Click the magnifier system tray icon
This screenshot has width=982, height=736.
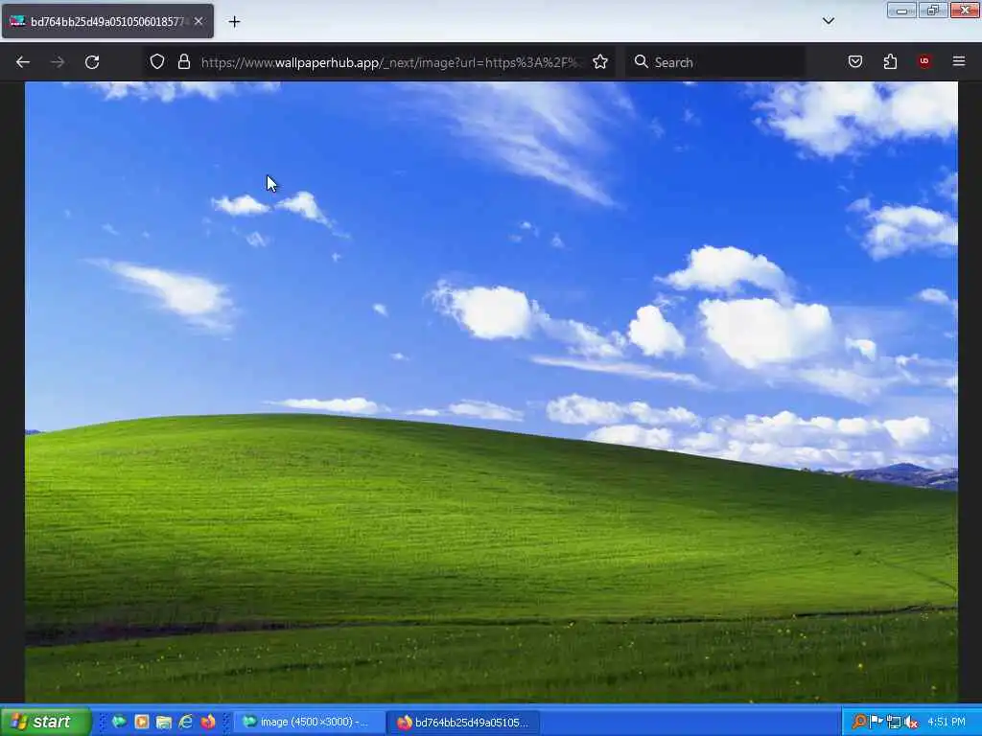[x=859, y=722]
